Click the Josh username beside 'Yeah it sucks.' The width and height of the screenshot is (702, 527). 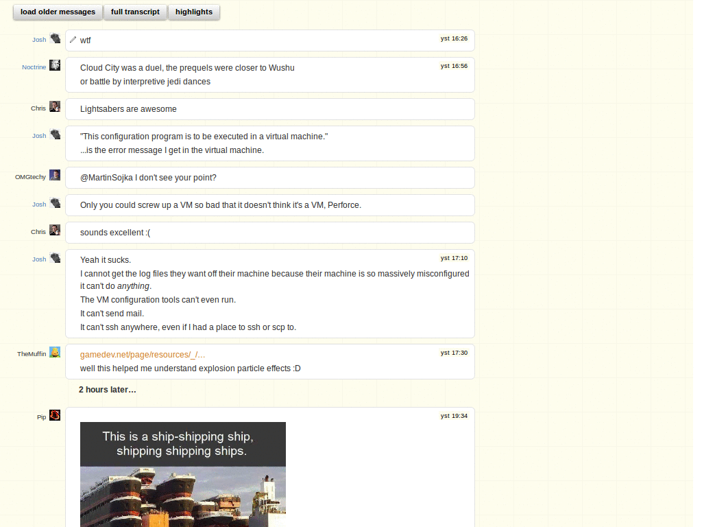pyautogui.click(x=39, y=259)
